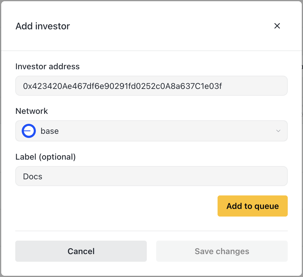
Task: Select the "base" network name text
Action: pyautogui.click(x=50, y=131)
